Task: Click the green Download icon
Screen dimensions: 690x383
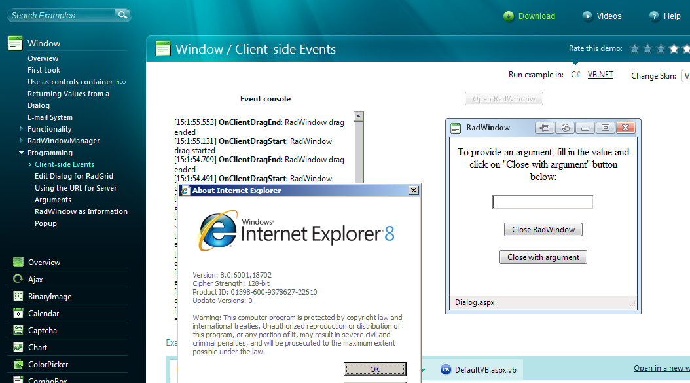Action: [x=509, y=16]
